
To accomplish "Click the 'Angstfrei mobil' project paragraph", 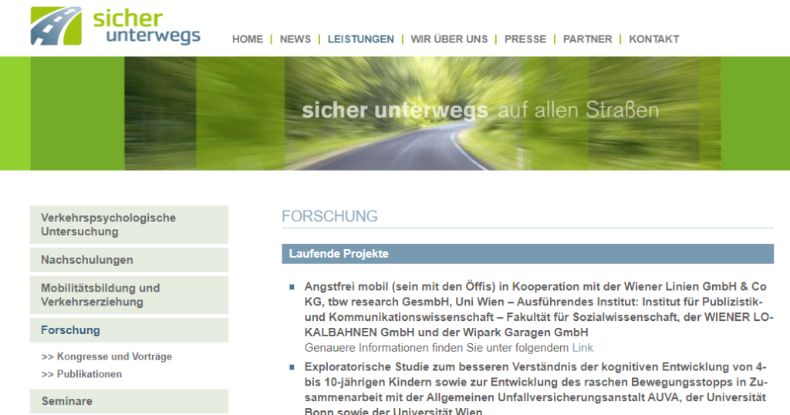I will (538, 309).
